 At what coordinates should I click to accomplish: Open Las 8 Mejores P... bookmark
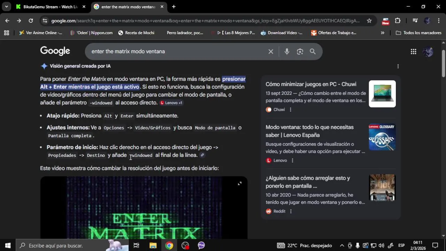tap(233, 33)
